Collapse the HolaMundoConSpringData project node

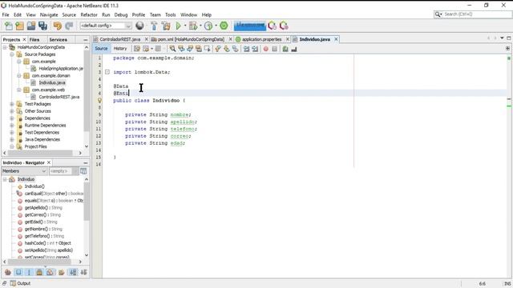[5, 47]
